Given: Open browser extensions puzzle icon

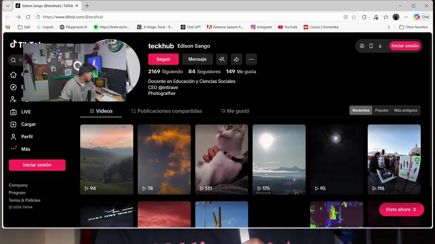Looking at the screenshot, I should pos(364,17).
